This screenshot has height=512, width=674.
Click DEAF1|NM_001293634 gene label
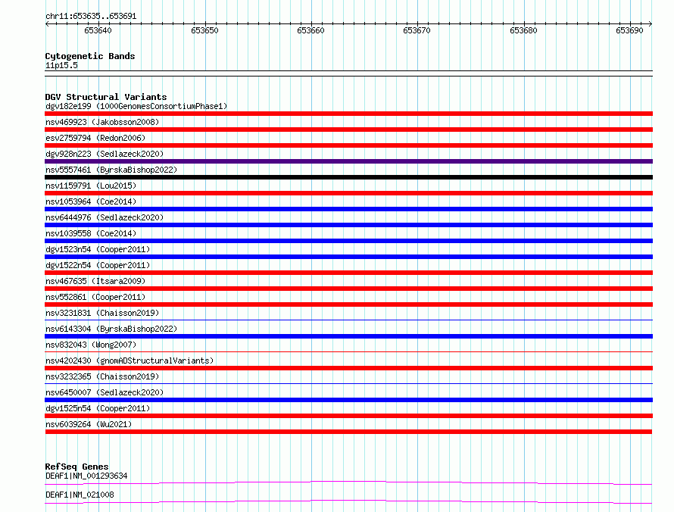(86, 476)
